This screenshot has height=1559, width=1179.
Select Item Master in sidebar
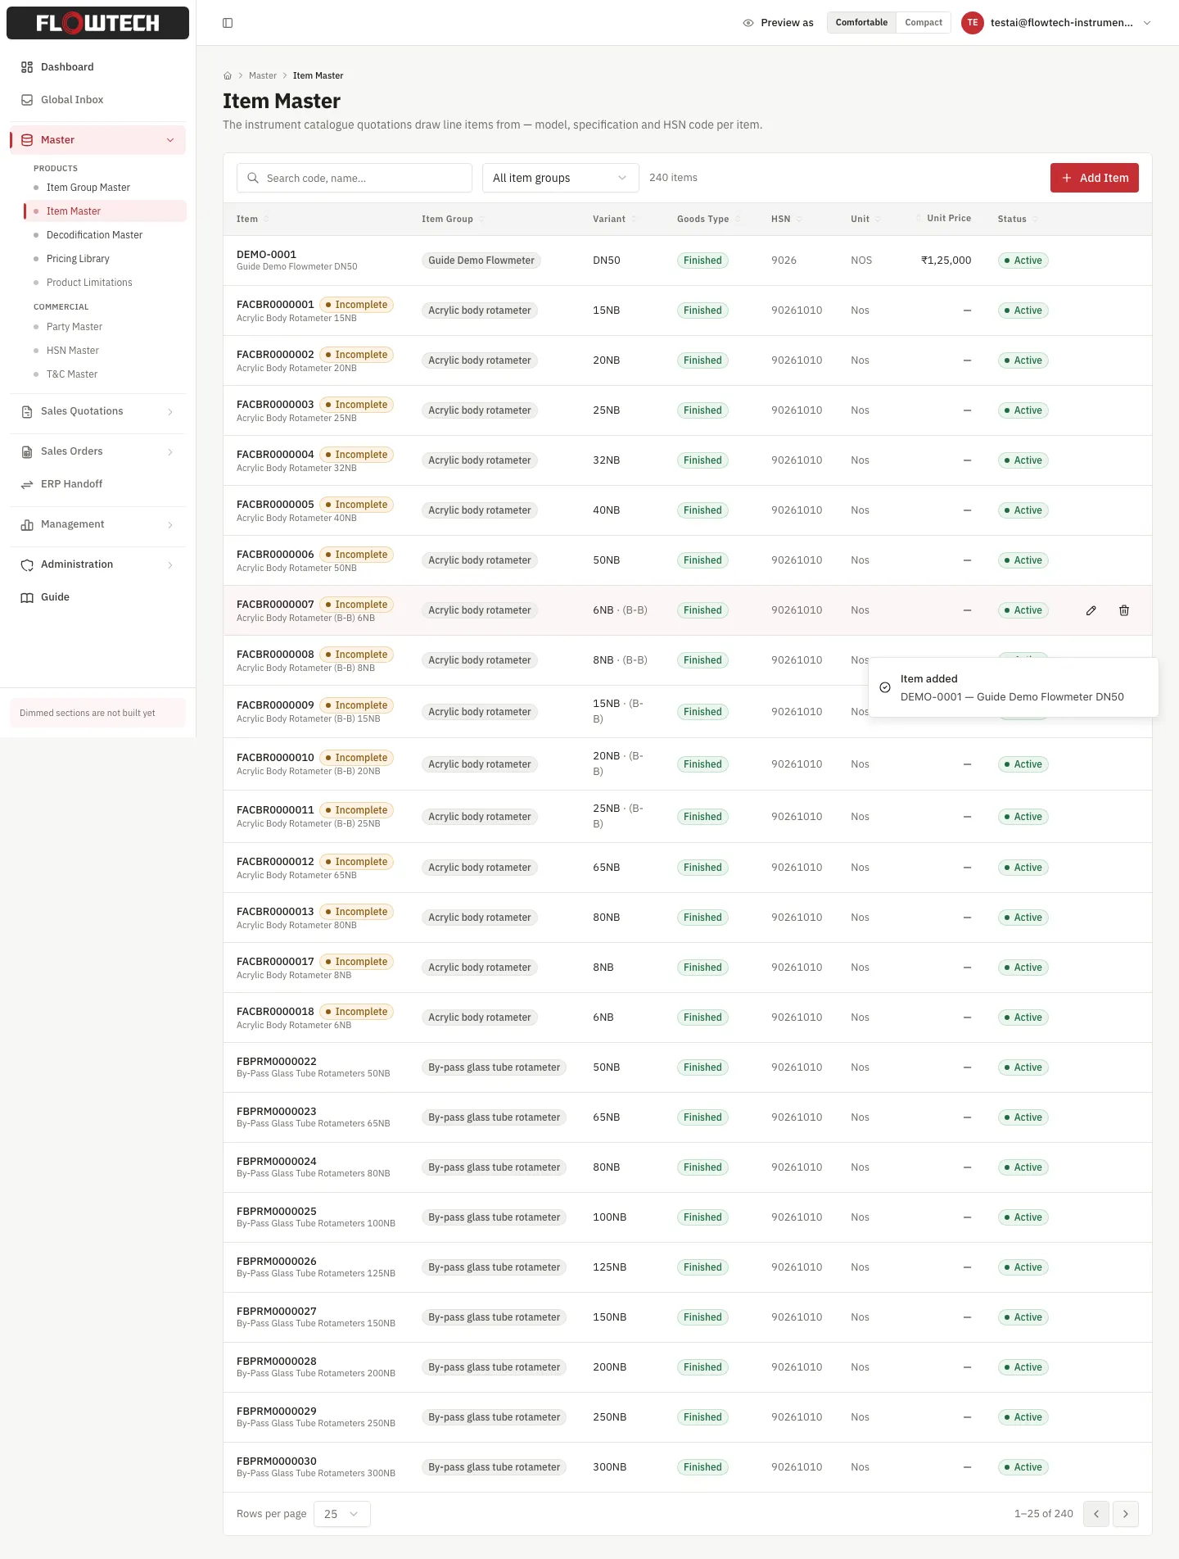[105, 211]
